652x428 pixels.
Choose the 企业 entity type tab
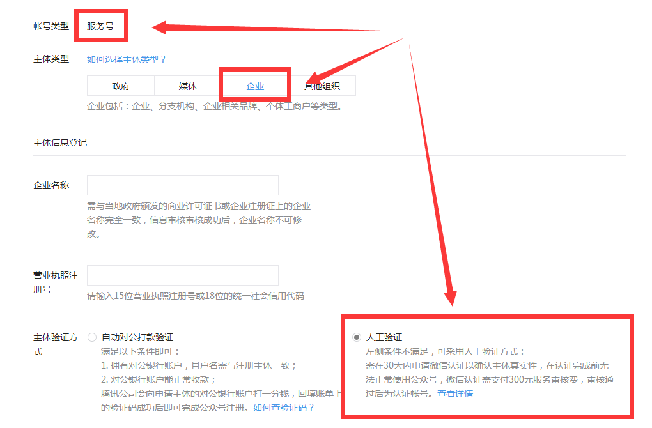pos(255,86)
